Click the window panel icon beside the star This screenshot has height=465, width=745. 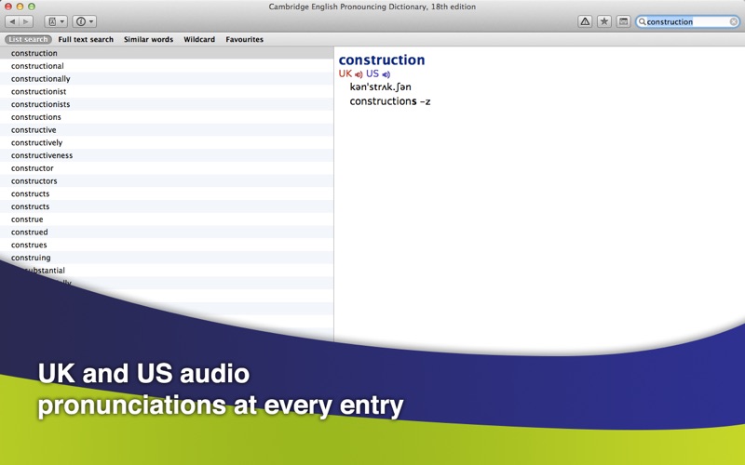pyautogui.click(x=623, y=21)
